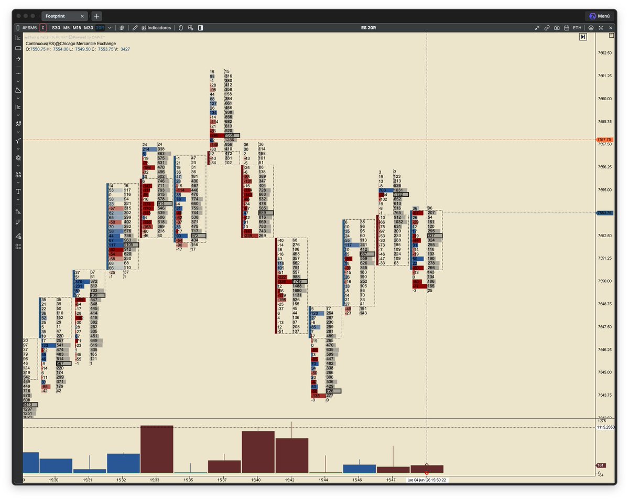
Task: Click the sort ascending bars icon
Action: coord(18,211)
